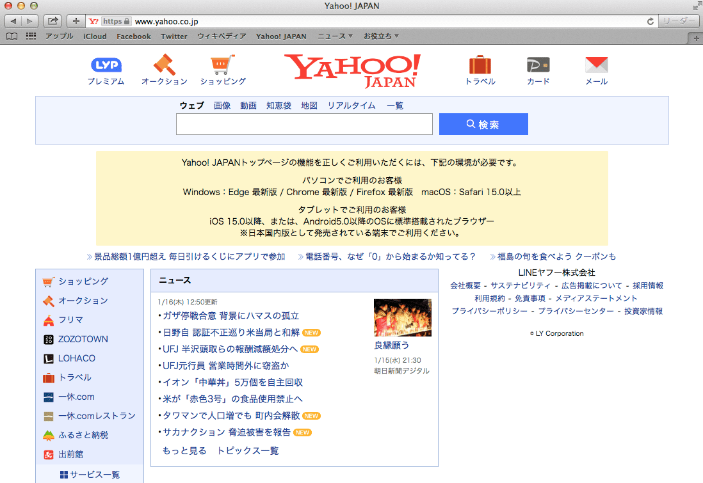Show Top Sites grid icon
Screen dimensions: 703x483
click(31, 36)
